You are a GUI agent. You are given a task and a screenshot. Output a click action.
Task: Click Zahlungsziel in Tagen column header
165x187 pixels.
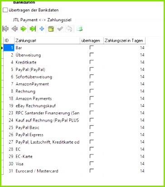(124, 41)
